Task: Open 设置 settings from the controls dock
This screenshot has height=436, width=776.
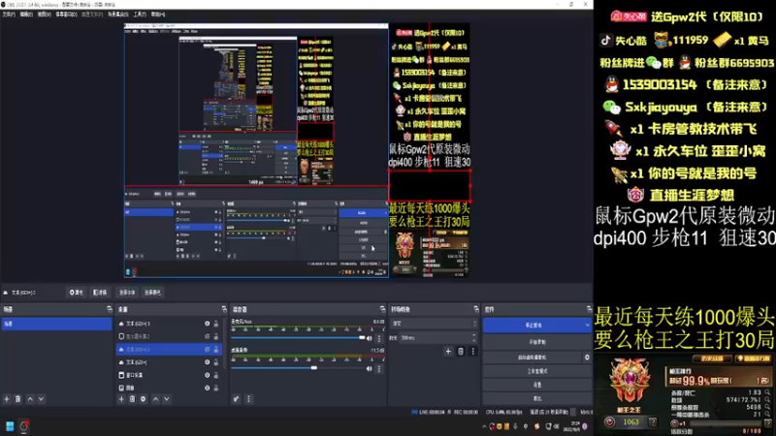Action: (x=537, y=385)
